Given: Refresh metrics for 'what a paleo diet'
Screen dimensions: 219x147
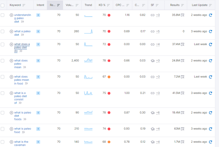Looking at the screenshot, I should click(x=211, y=31).
